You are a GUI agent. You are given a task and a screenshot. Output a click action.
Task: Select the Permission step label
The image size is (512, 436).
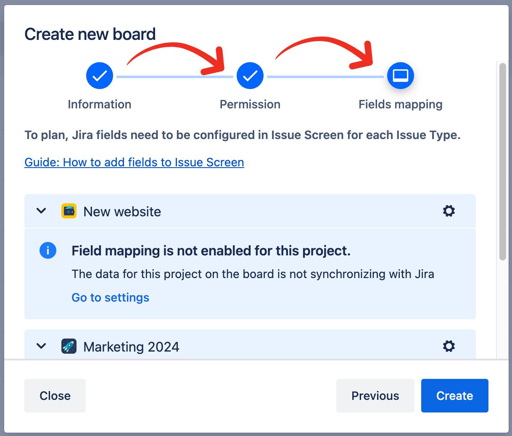coord(250,104)
